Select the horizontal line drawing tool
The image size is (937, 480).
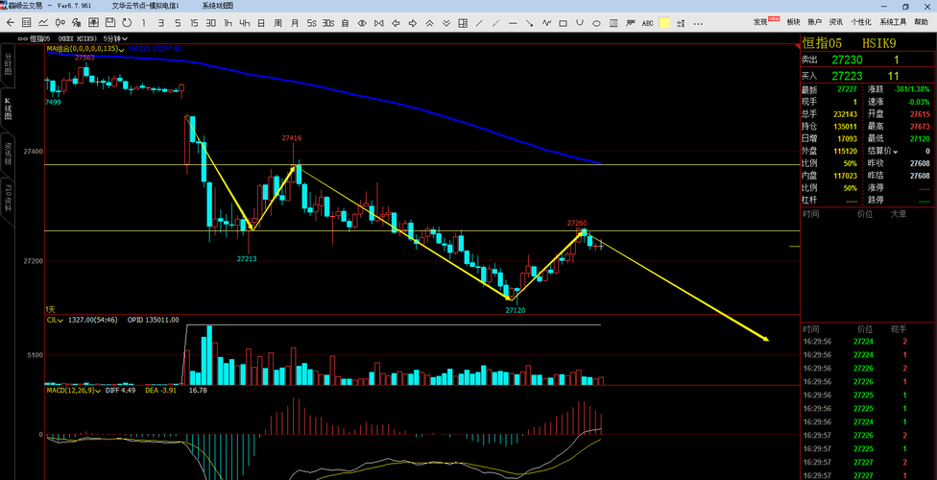(513, 23)
